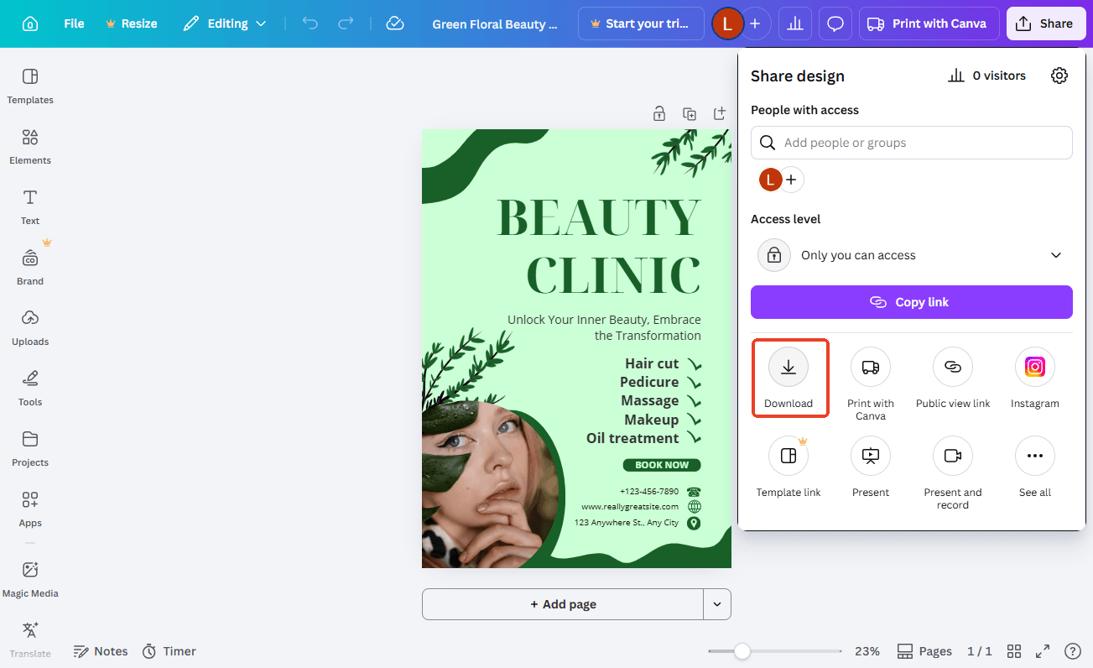Open the Elements sidebar panel
Viewport: 1093px width, 668px height.
click(x=30, y=146)
